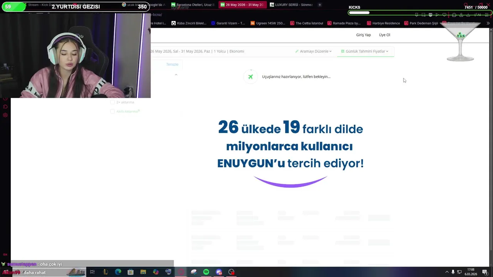Viewport: 493px width, 277px height.
Task: Click the streamer webcam overlay
Action: pos(75,56)
